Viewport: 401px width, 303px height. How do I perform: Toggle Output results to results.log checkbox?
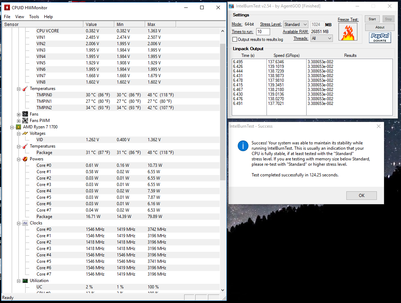(235, 39)
